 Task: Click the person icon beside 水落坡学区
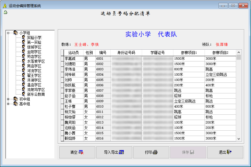coord(24,61)
